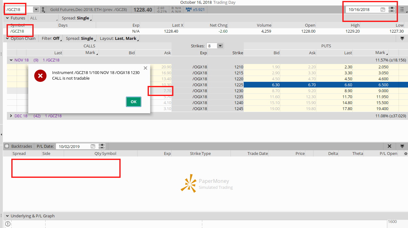Open the calendar picker beside 10/16/2018

[x=383, y=9]
